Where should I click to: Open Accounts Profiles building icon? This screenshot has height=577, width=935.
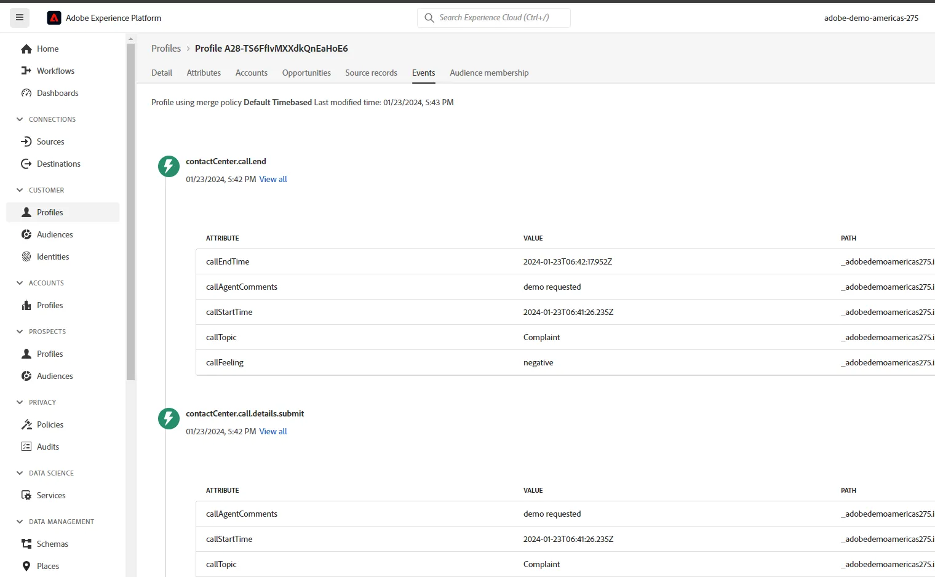click(26, 305)
